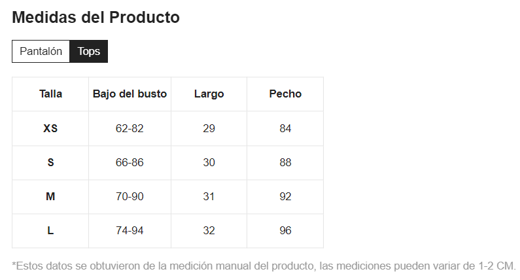Viewport: 520px width, 280px height.
Task: Select the M size row label
Action: click(50, 196)
